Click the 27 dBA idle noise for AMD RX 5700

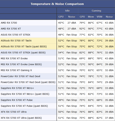click(x=72, y=23)
